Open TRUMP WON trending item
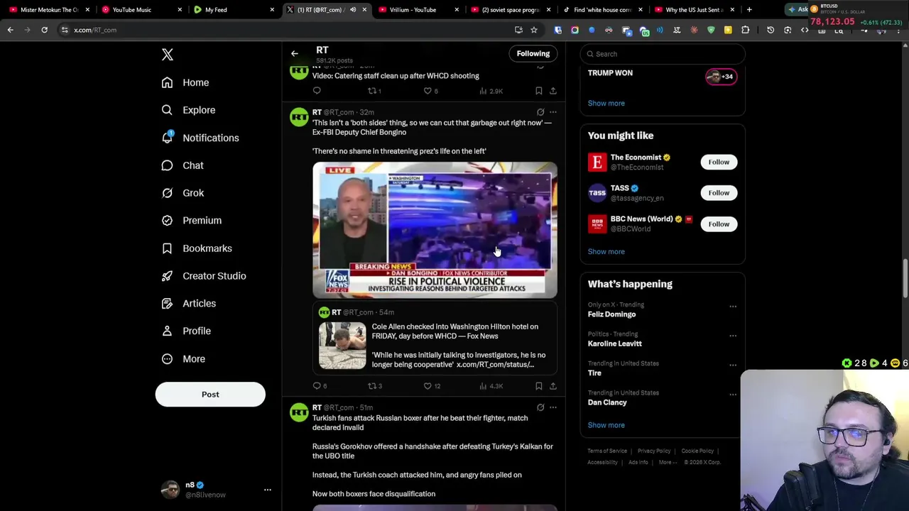This screenshot has height=511, width=909. tap(610, 73)
